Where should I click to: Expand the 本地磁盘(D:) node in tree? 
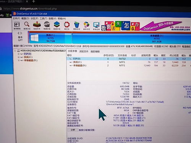click(x=19, y=60)
